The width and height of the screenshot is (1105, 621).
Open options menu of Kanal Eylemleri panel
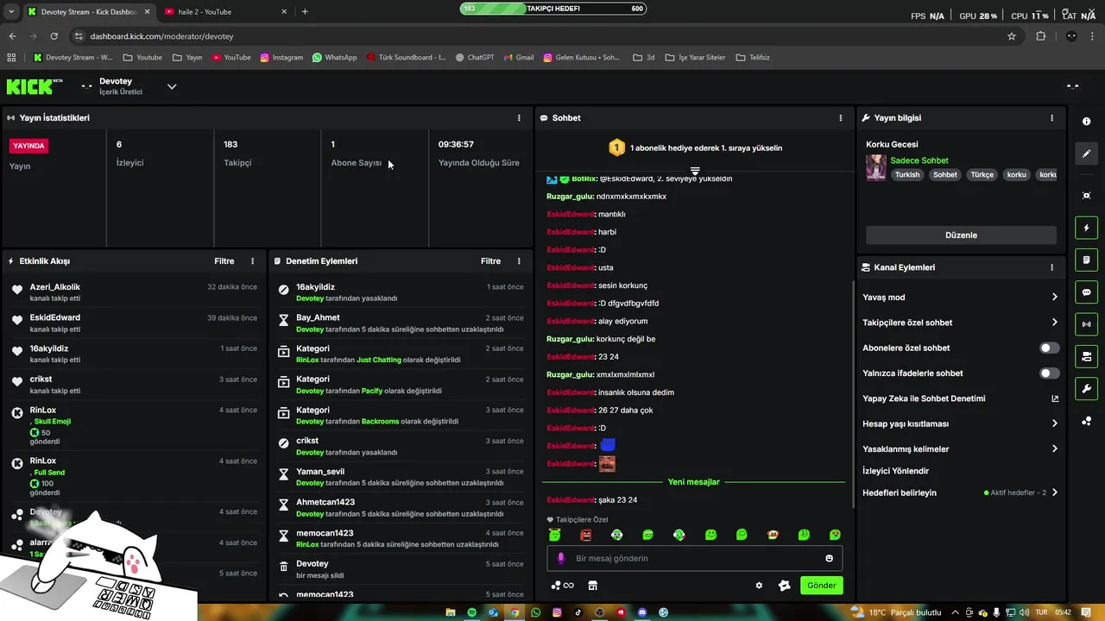[1051, 267]
